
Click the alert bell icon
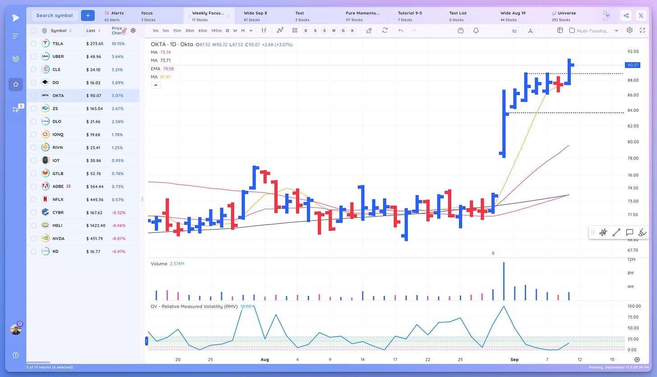(x=476, y=30)
